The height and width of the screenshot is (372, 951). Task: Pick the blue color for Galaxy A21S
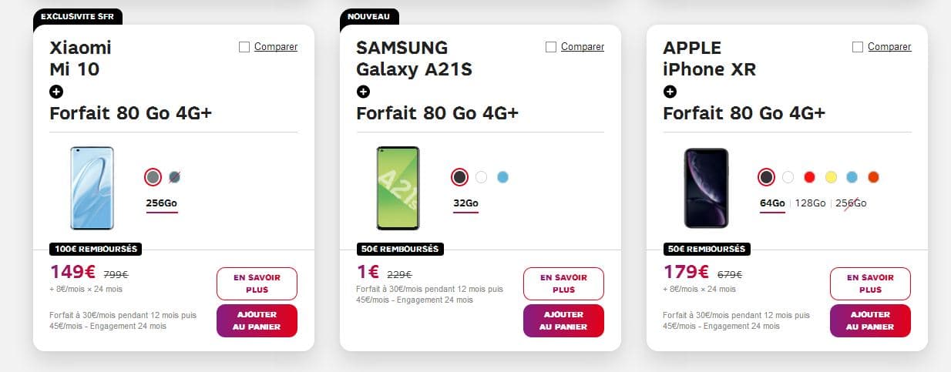(x=503, y=177)
